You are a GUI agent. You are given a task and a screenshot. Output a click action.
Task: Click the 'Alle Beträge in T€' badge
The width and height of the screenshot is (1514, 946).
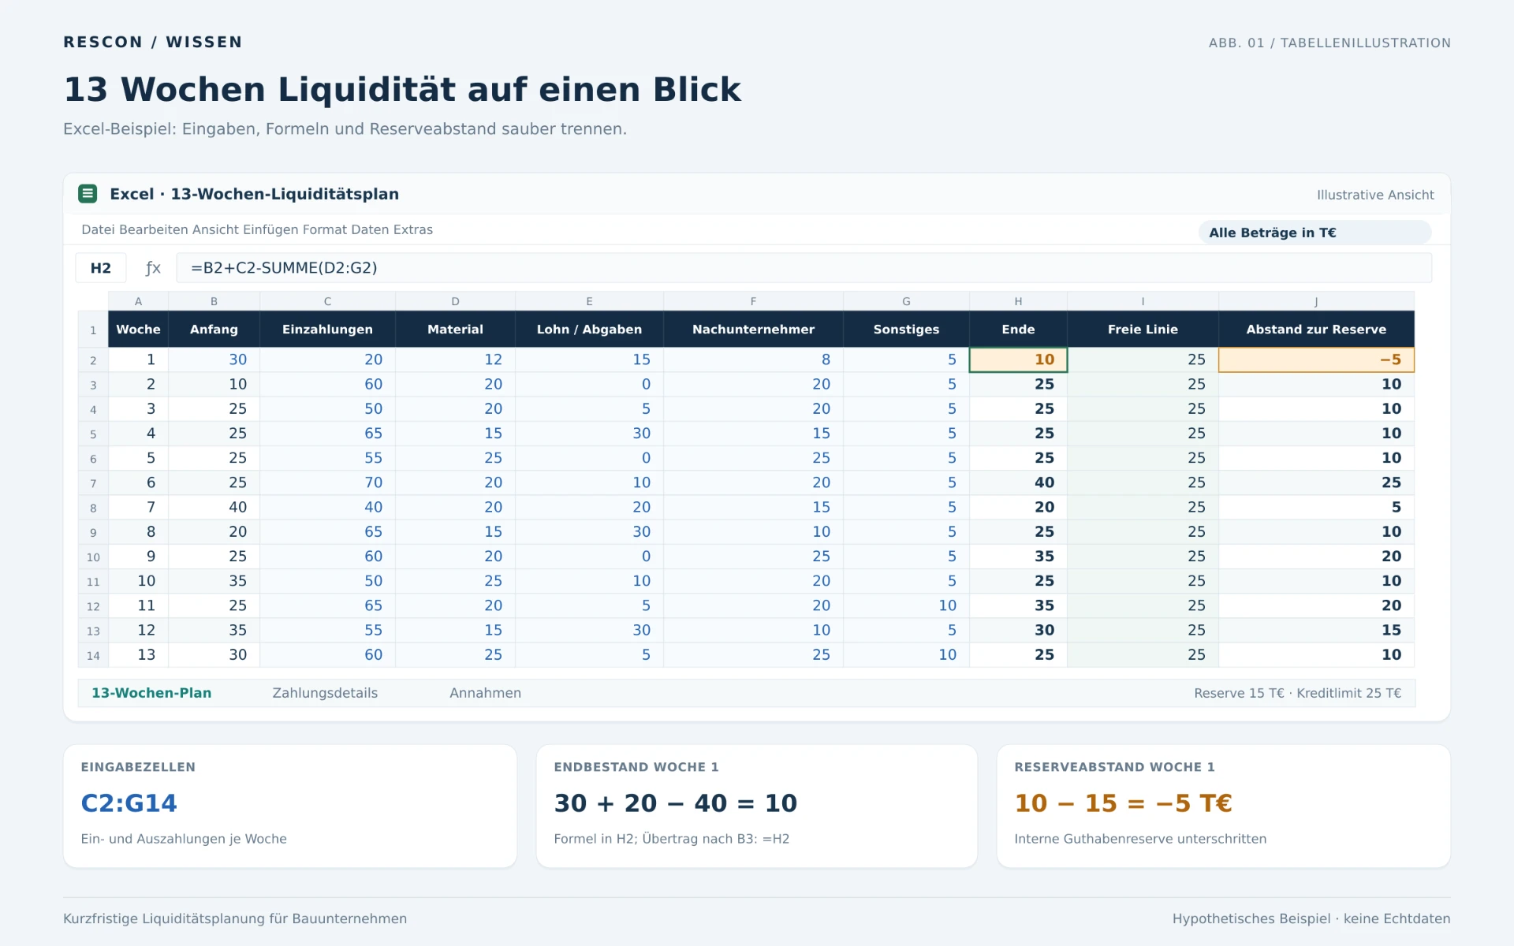[x=1314, y=233]
